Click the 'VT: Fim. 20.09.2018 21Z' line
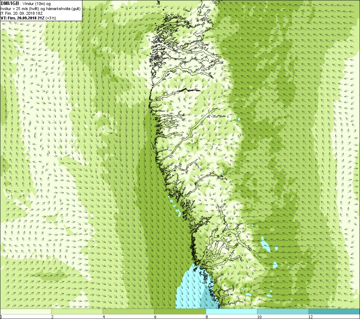360x319 pixels. 28,18
